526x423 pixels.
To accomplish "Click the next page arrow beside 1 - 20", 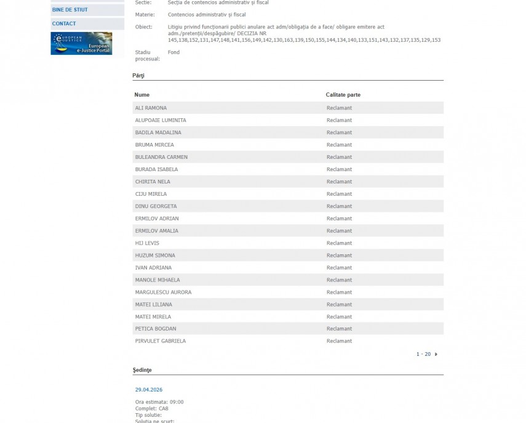I will coord(436,354).
